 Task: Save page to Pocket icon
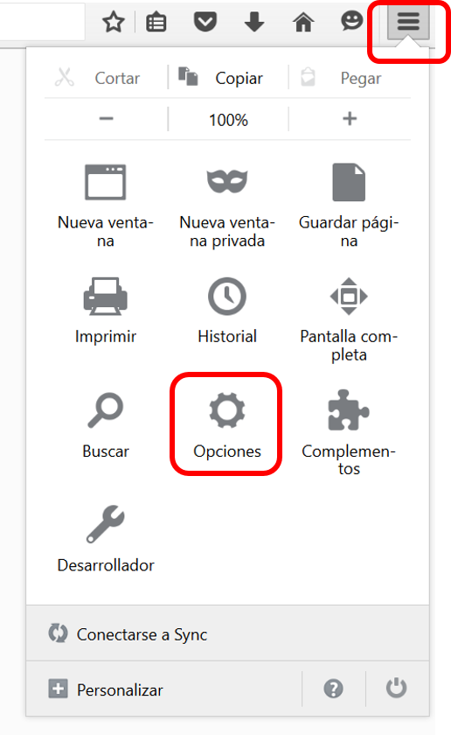pos(205,22)
